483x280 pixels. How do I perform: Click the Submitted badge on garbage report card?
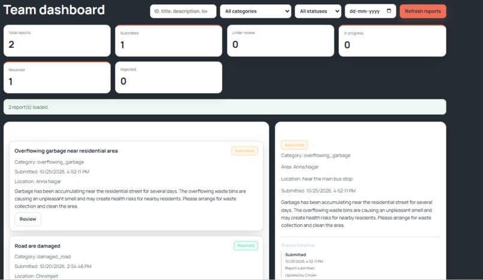pos(244,151)
